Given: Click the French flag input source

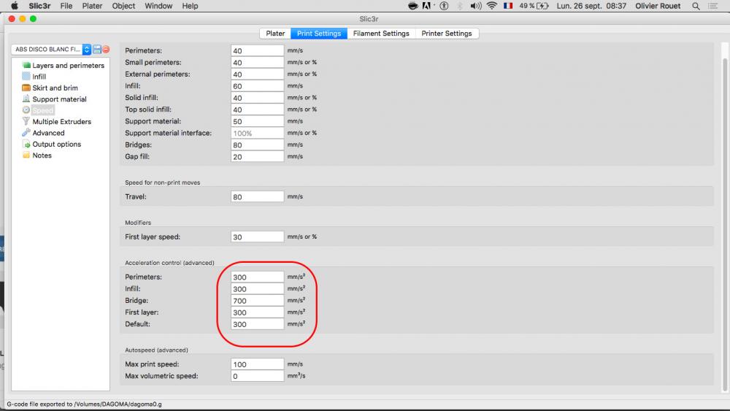Looking at the screenshot, I should click(x=508, y=6).
